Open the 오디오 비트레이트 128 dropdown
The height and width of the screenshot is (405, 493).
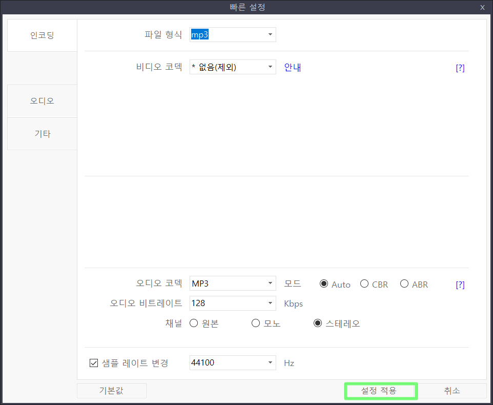pyautogui.click(x=270, y=303)
